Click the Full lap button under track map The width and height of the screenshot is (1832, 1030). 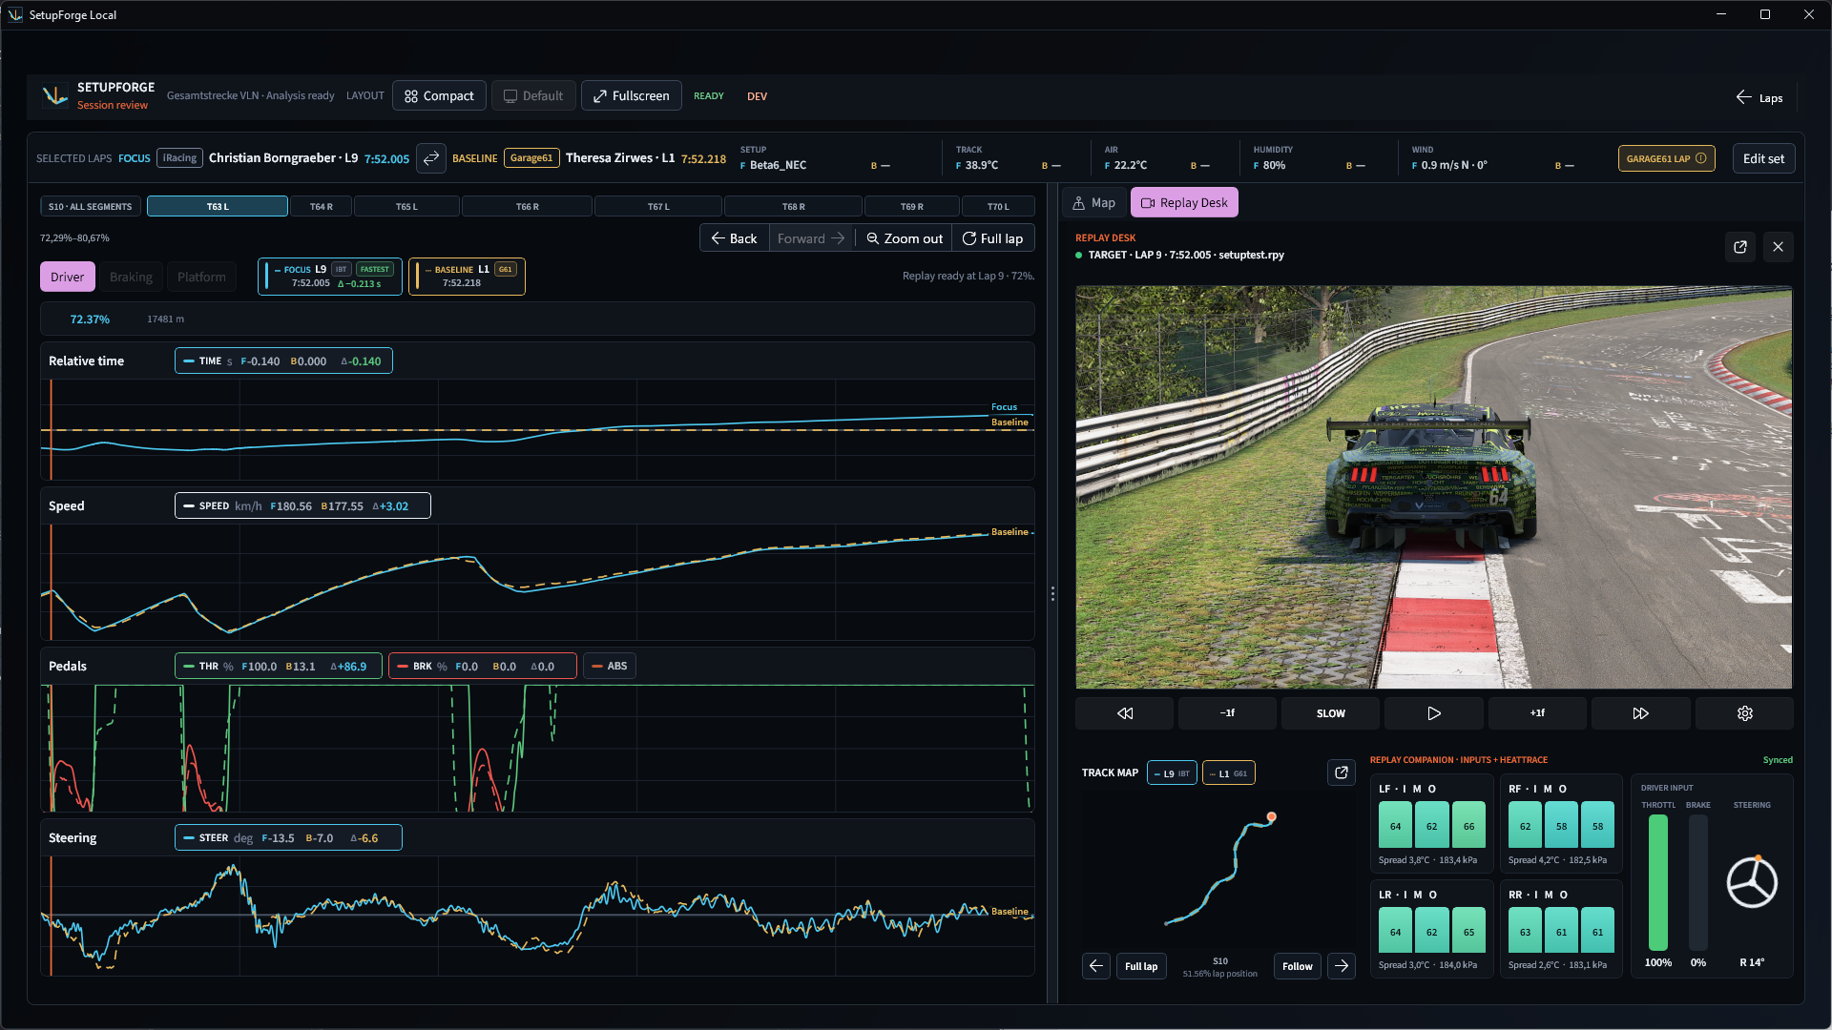point(1141,966)
